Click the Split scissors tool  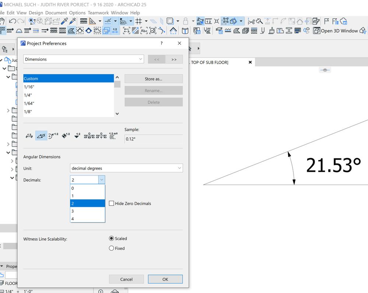coord(251,22)
